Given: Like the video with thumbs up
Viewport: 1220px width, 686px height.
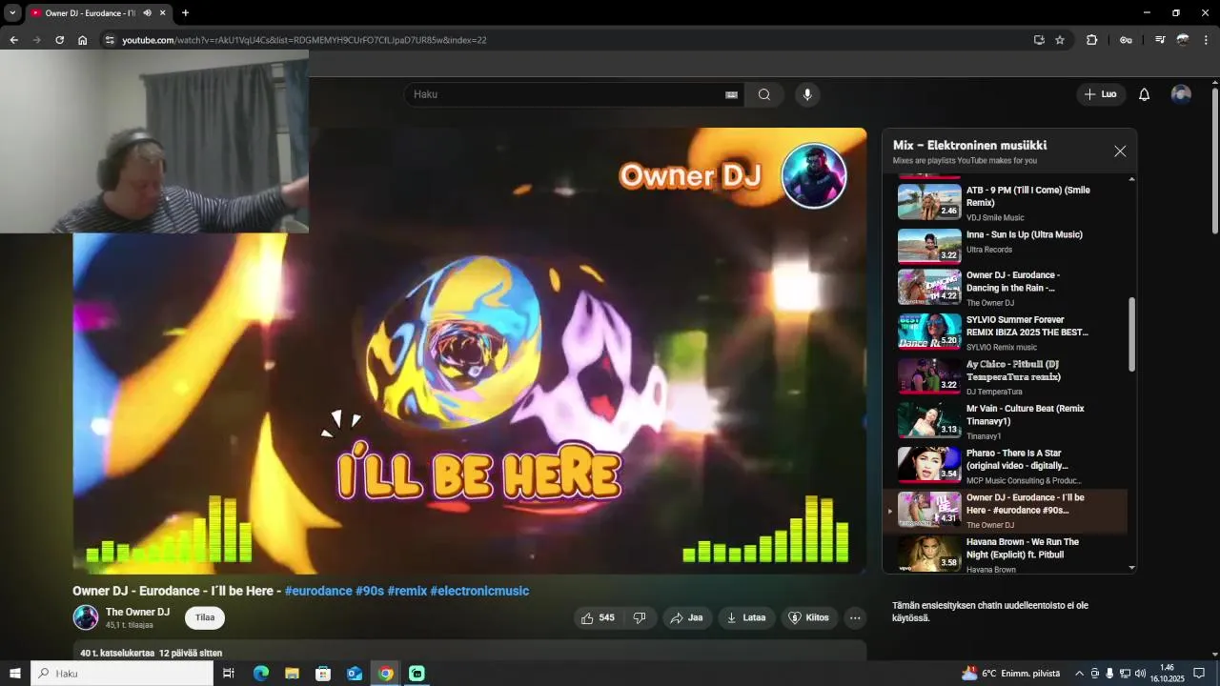Looking at the screenshot, I should (598, 617).
